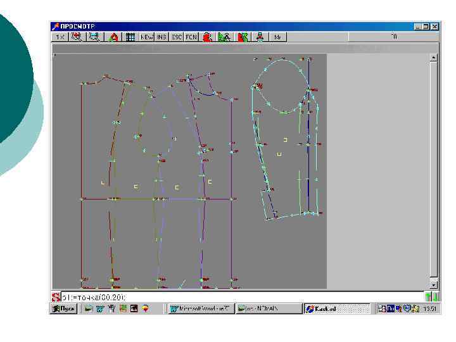Click the red triangle drawing icon
Image resolution: width=456 pixels, height=342 pixels.
coord(114,37)
